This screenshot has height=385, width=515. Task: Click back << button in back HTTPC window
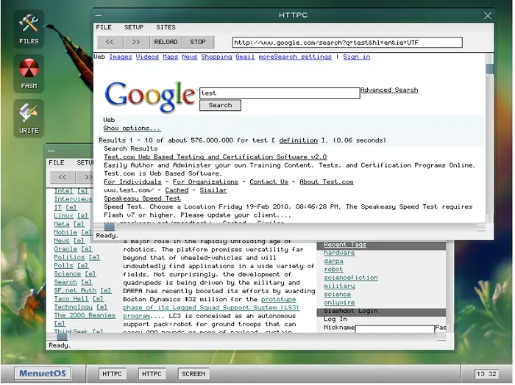tap(63, 177)
